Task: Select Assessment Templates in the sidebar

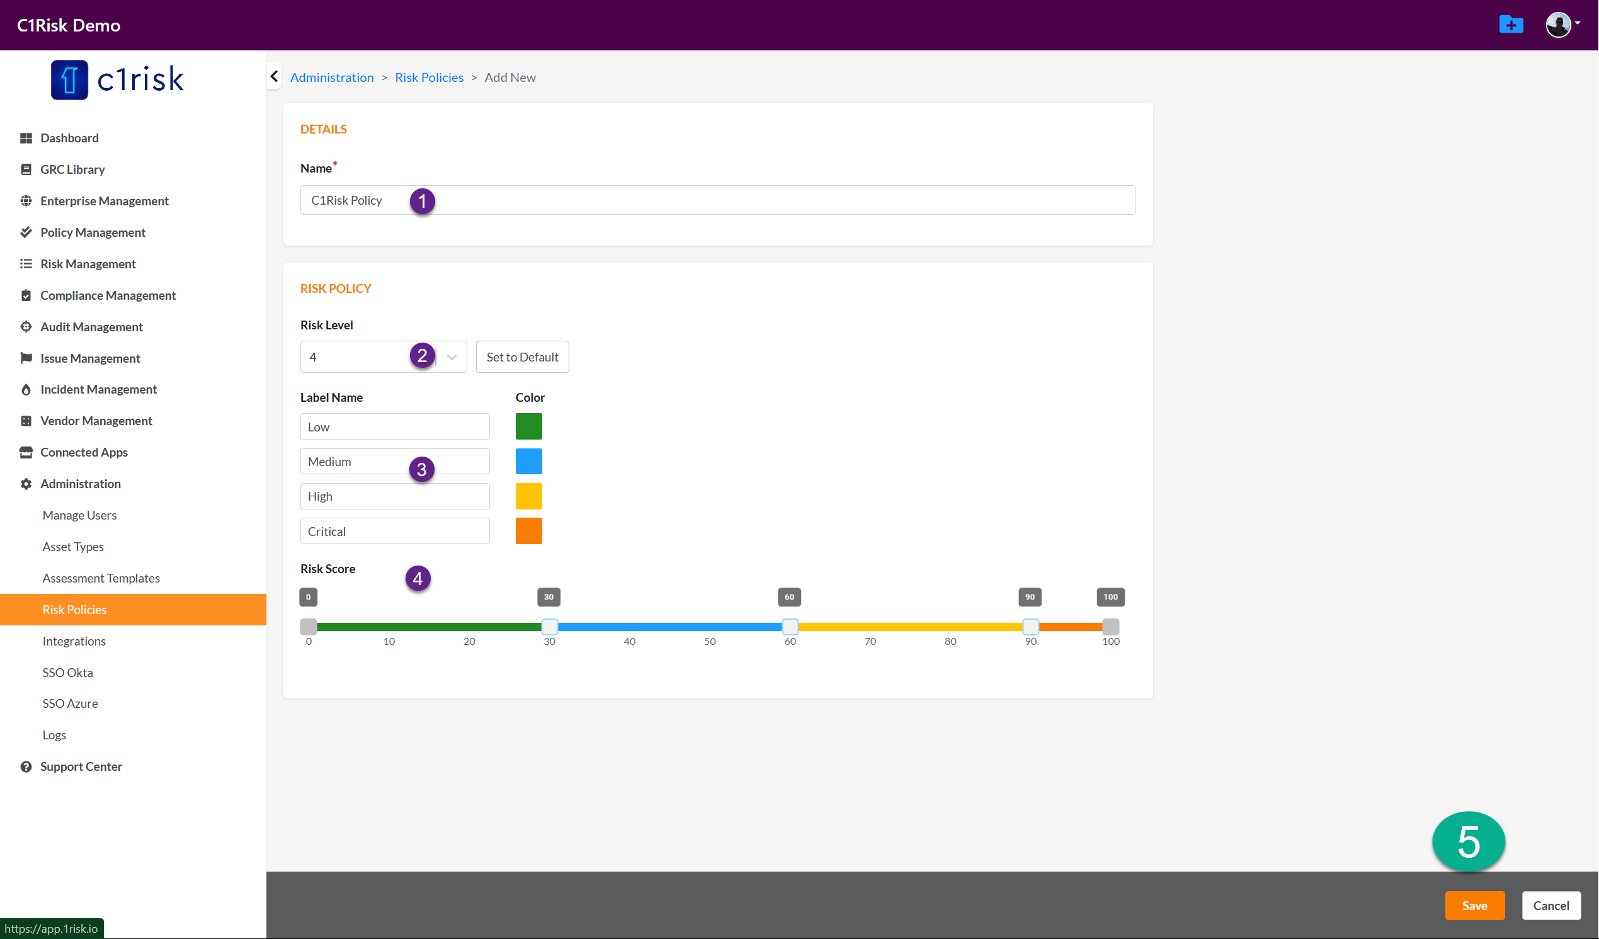Action: click(x=101, y=578)
